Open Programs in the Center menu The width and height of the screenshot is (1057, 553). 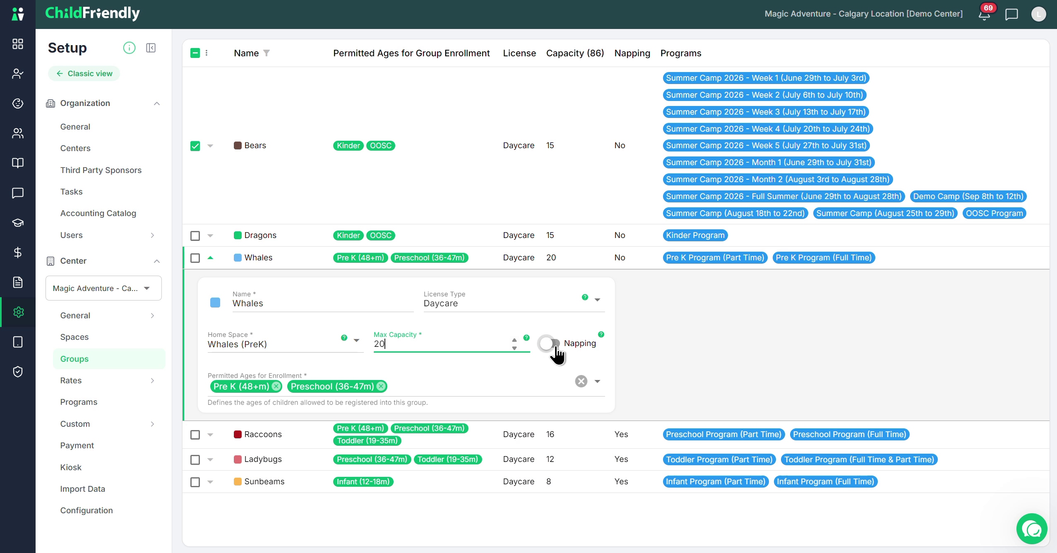coord(79,402)
